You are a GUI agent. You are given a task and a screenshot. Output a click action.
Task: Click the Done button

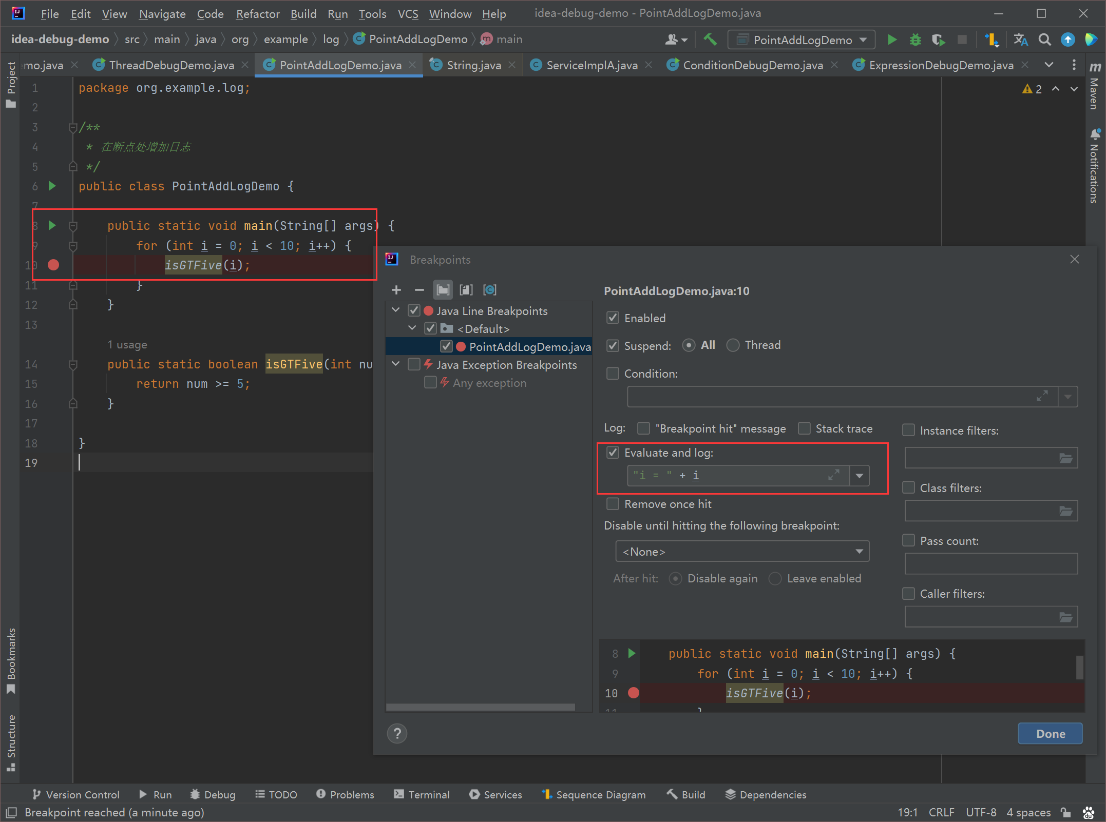tap(1050, 733)
